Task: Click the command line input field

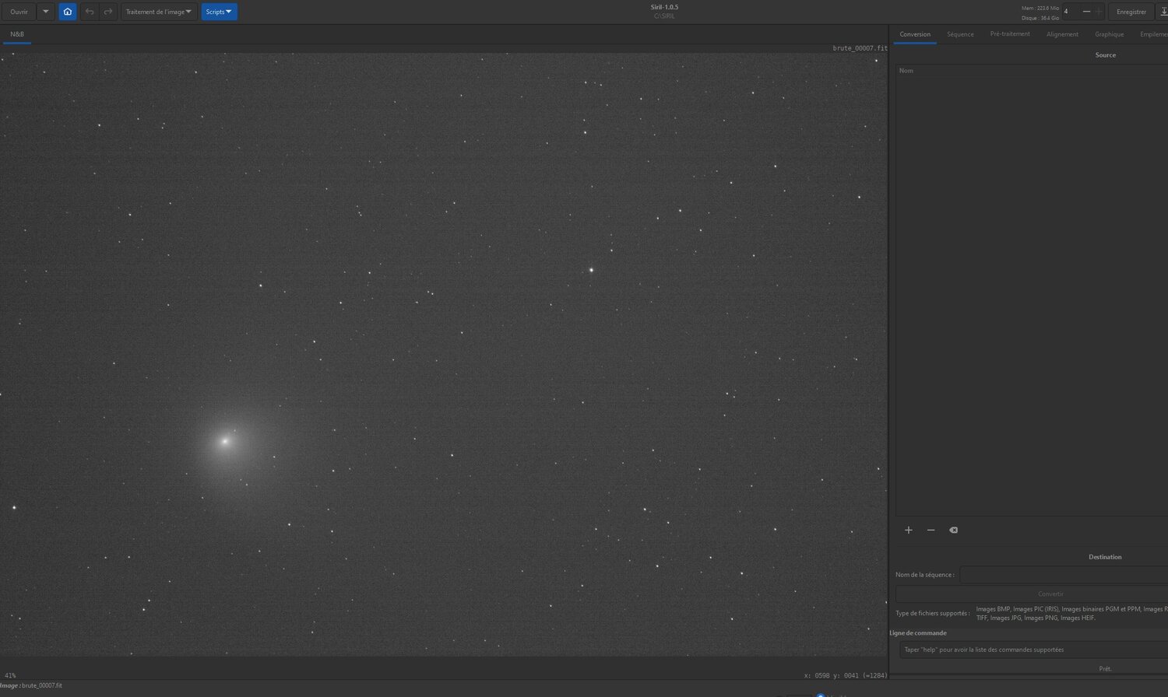Action: [x=1034, y=650]
